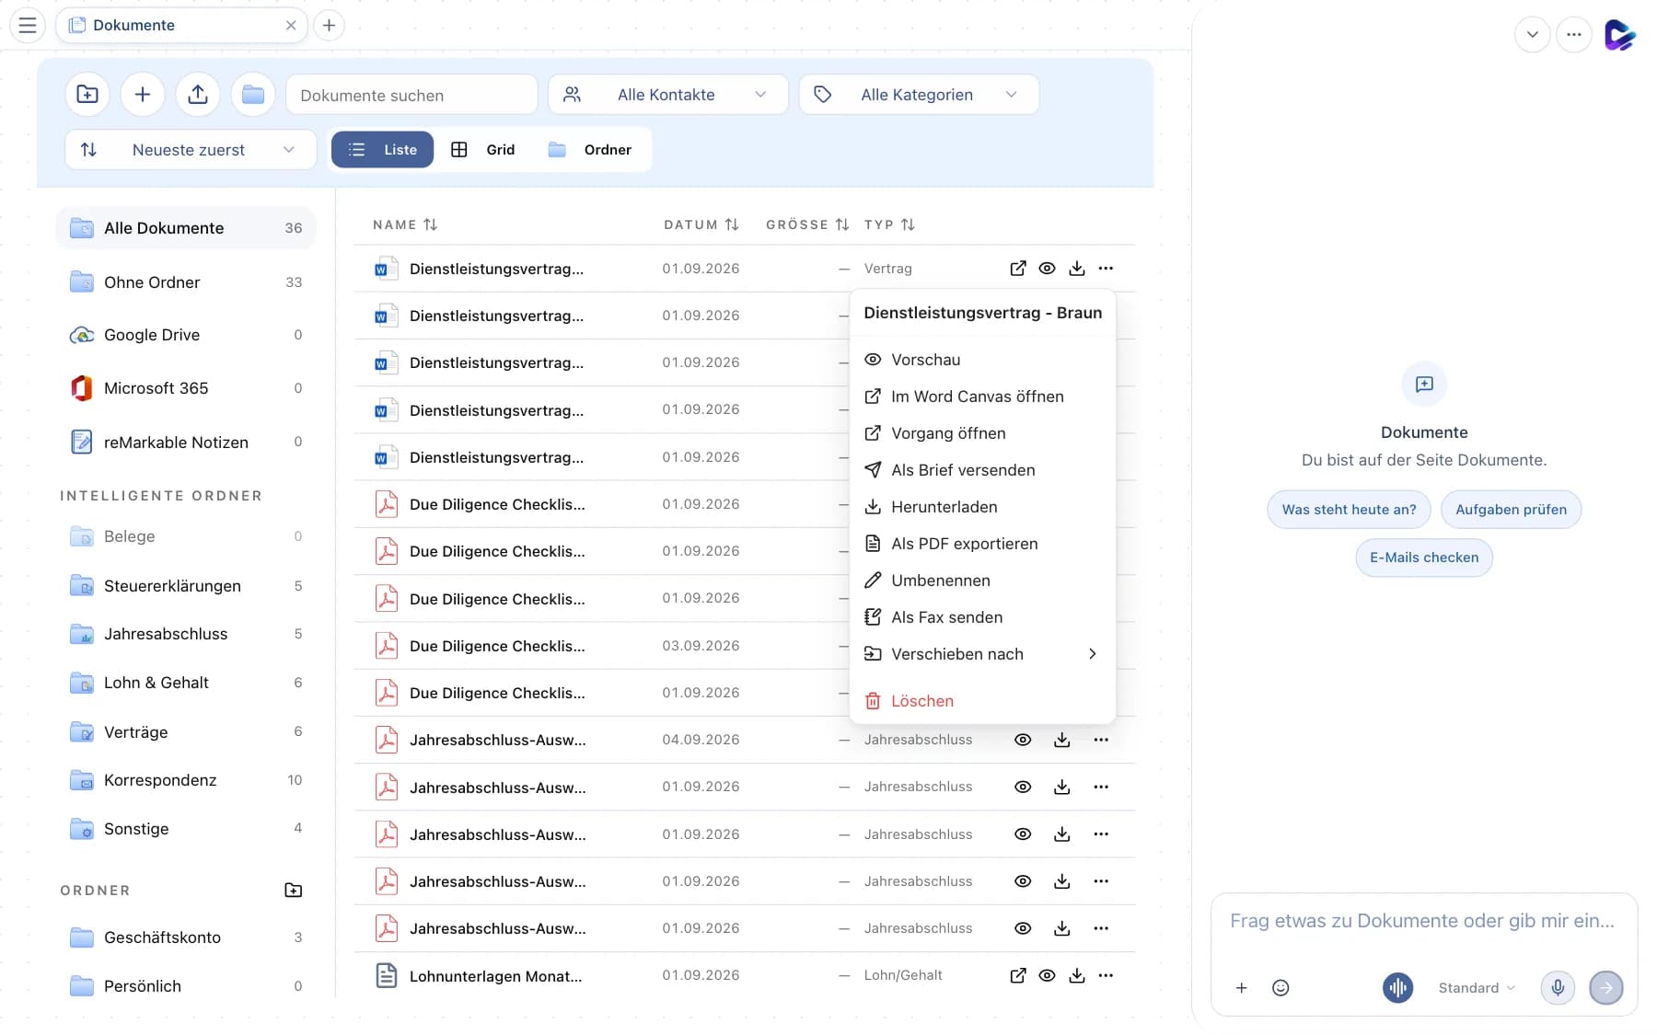Viewport: 1657px width, 1035px height.
Task: Click Aufgaben prüfen suggestion
Action: pyautogui.click(x=1511, y=510)
